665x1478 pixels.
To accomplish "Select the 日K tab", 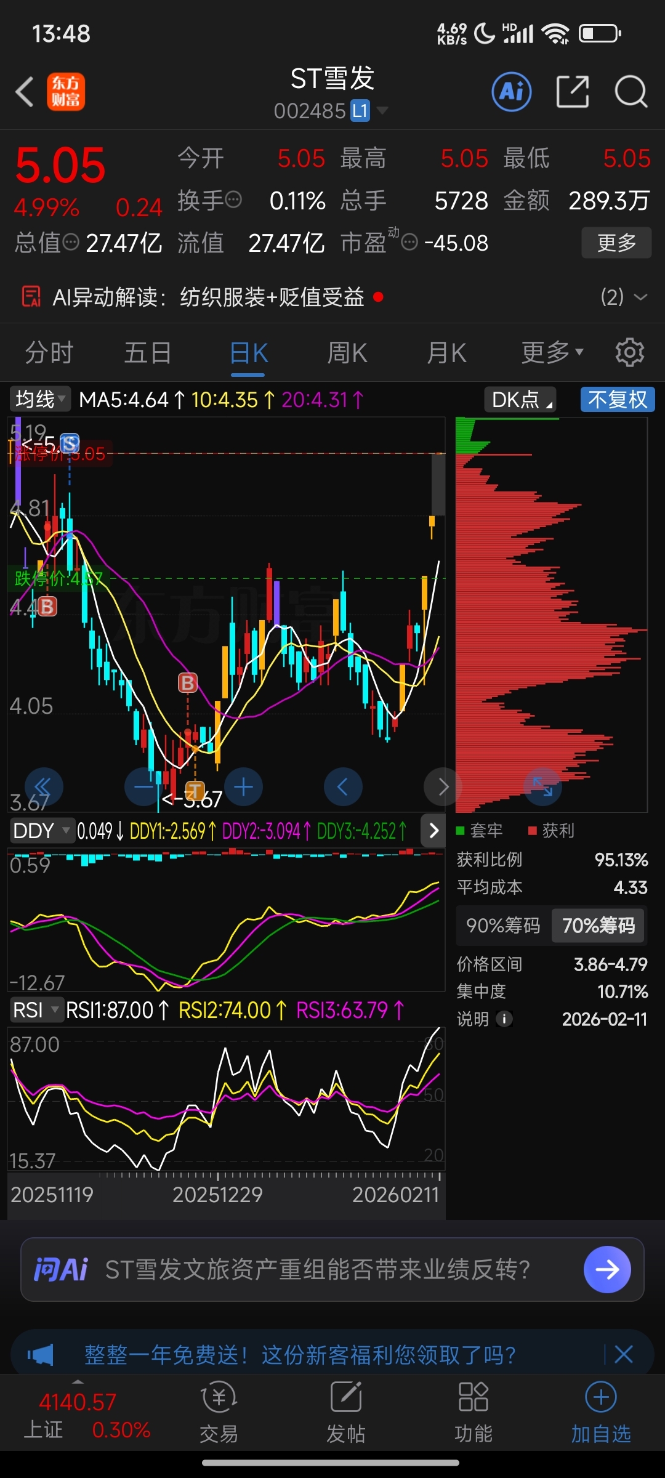I will coord(249,353).
